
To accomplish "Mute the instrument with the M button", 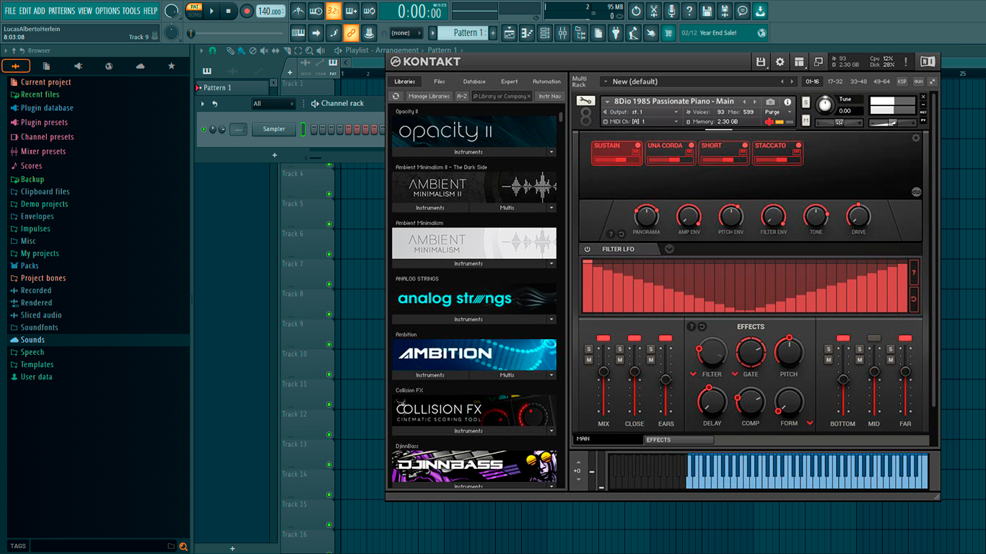I will 806,121.
